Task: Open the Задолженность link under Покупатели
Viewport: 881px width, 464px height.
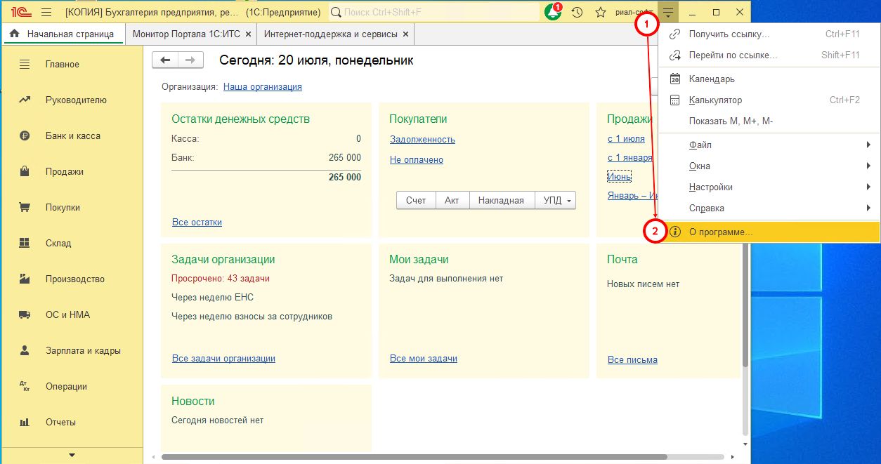Action: [x=422, y=139]
